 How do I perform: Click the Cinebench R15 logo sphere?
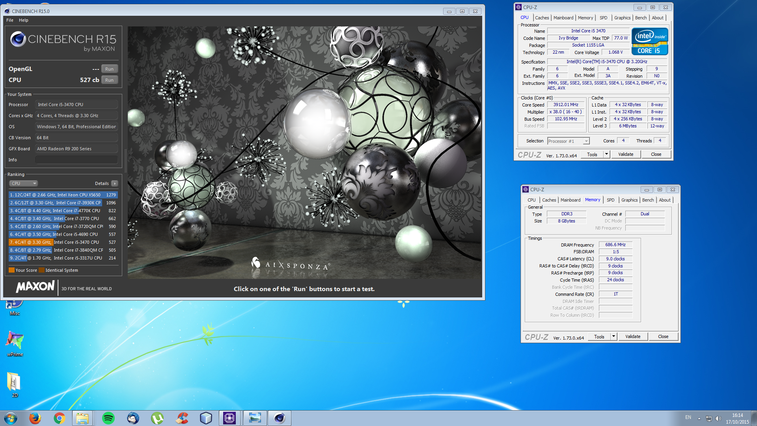[18, 39]
